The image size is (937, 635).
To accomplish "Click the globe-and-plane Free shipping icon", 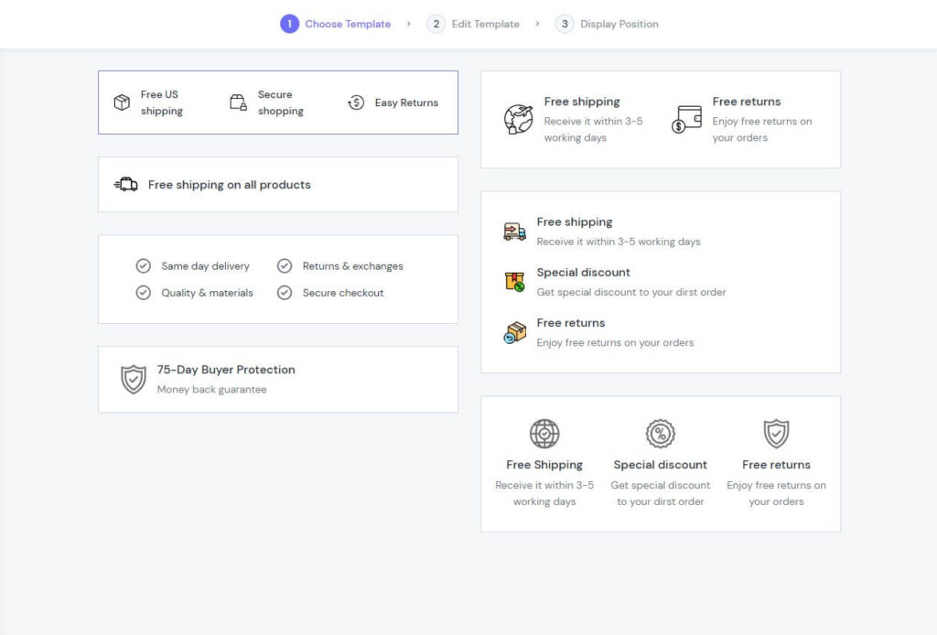I will click(518, 119).
